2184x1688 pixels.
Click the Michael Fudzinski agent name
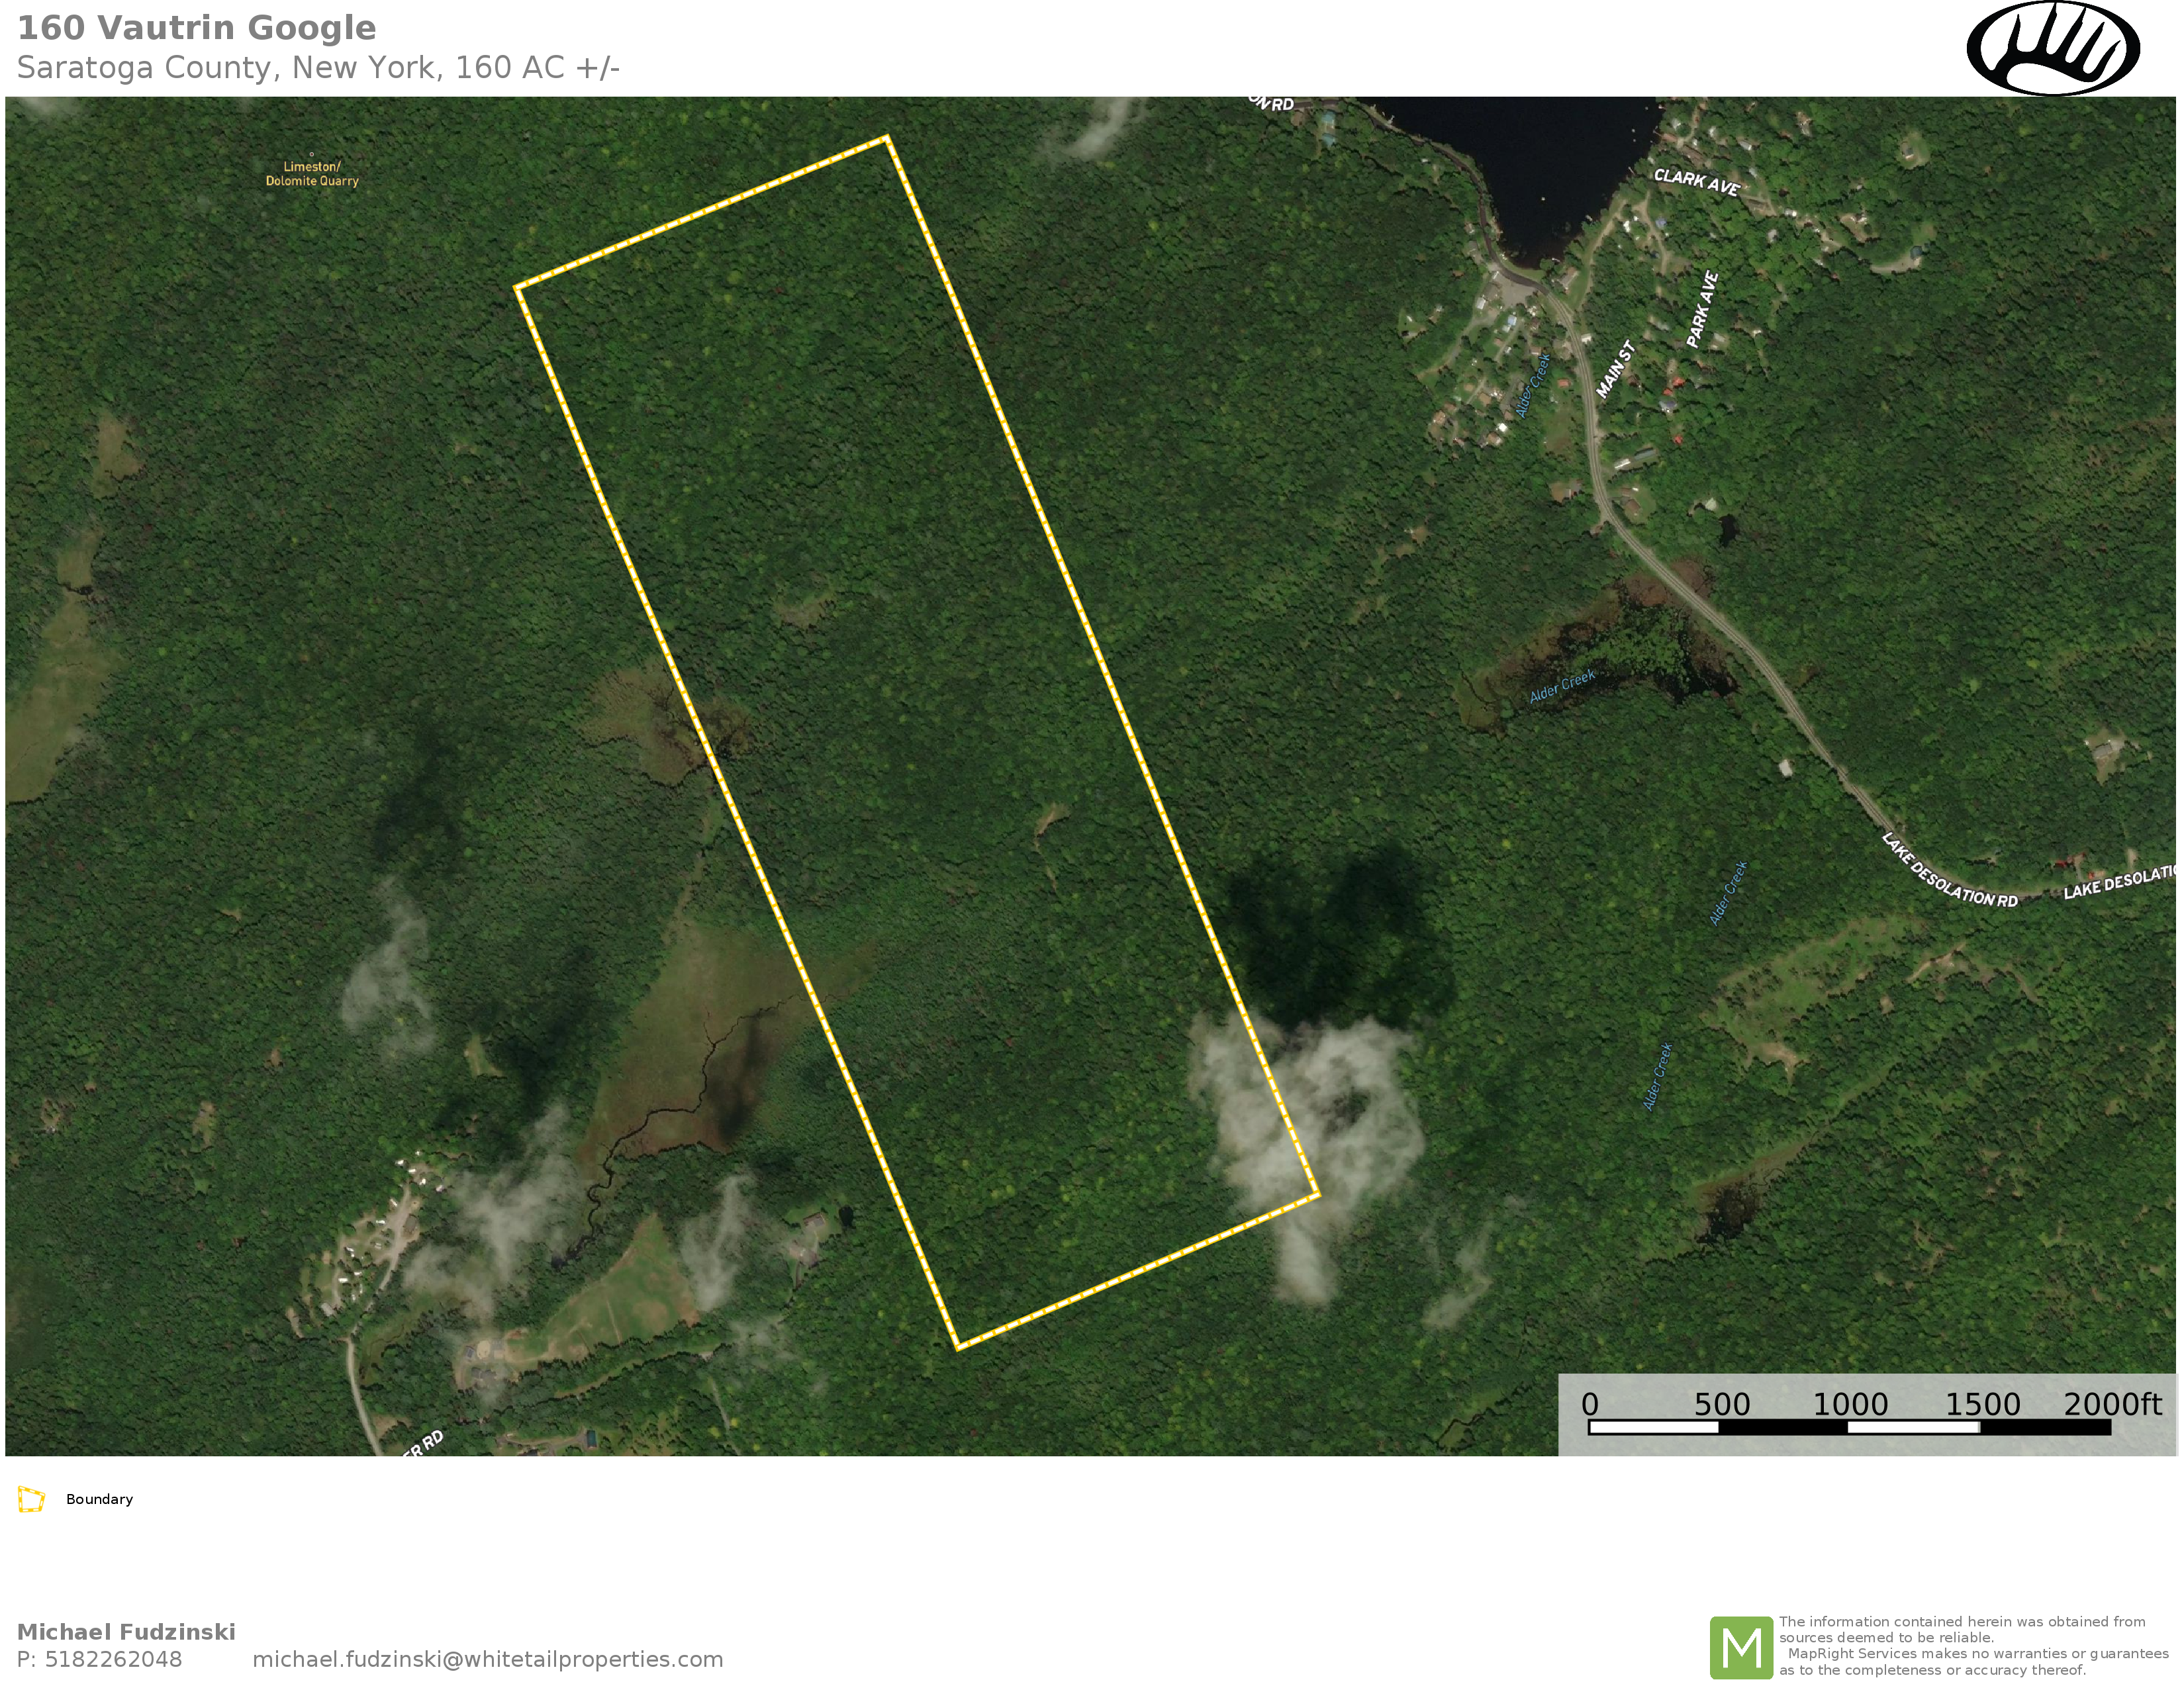coord(126,1632)
